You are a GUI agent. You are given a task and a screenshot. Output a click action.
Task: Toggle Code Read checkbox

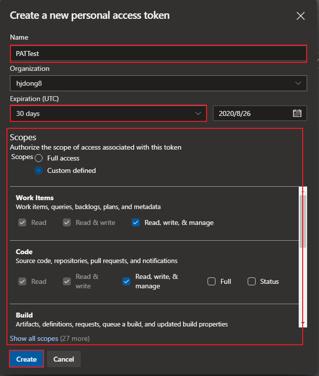22,281
